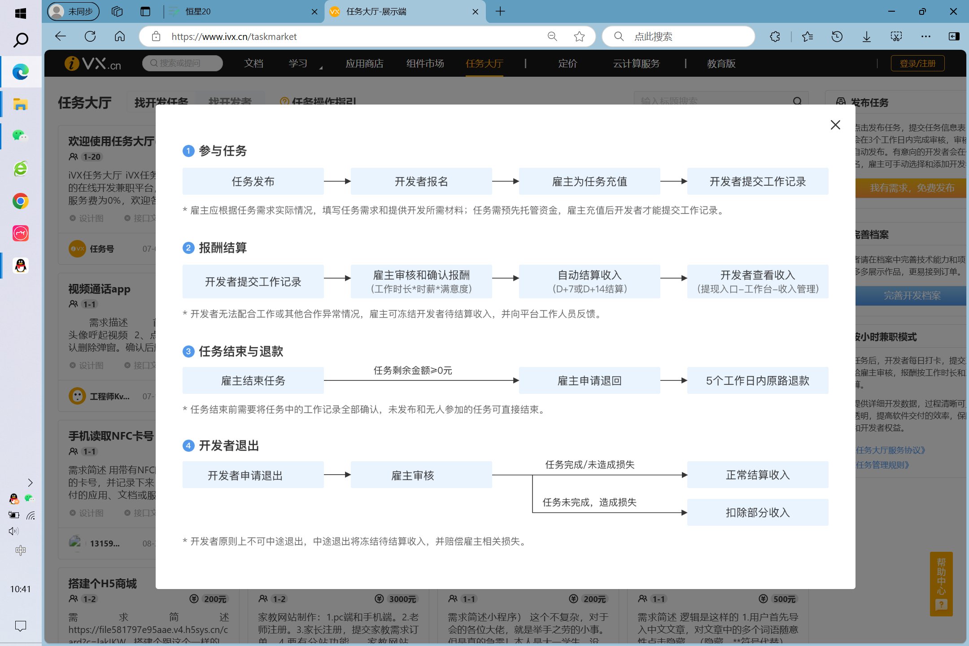Open Microsoft Edge from taskbar
969x646 pixels.
point(21,72)
